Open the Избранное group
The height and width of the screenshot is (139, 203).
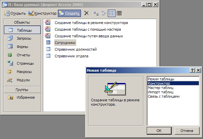pyautogui.click(x=22, y=97)
